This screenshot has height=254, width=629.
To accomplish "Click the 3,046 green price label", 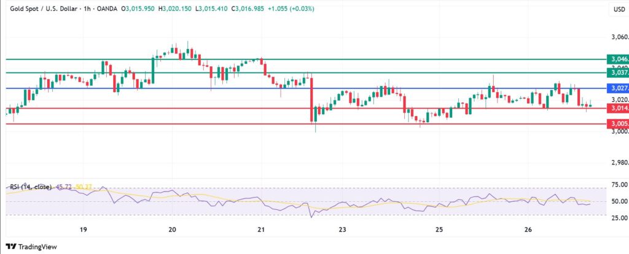I will coord(617,60).
